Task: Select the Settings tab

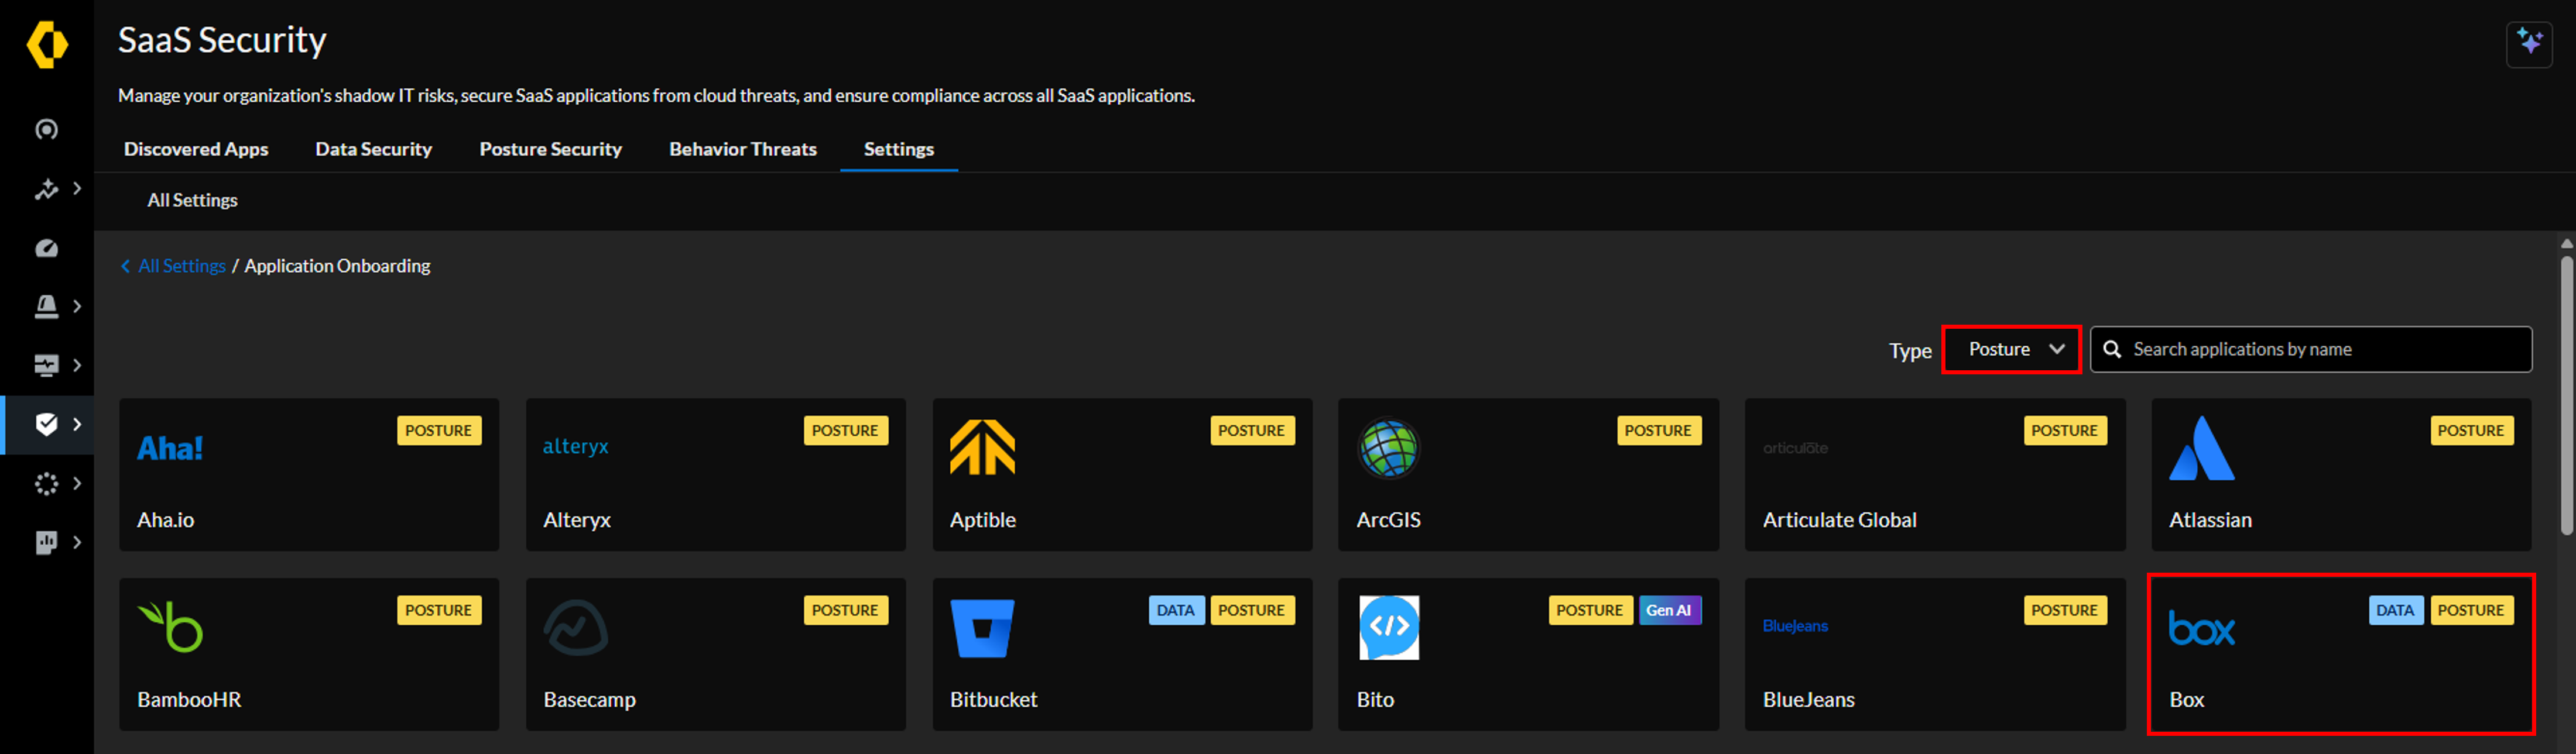Action: pyautogui.click(x=899, y=149)
